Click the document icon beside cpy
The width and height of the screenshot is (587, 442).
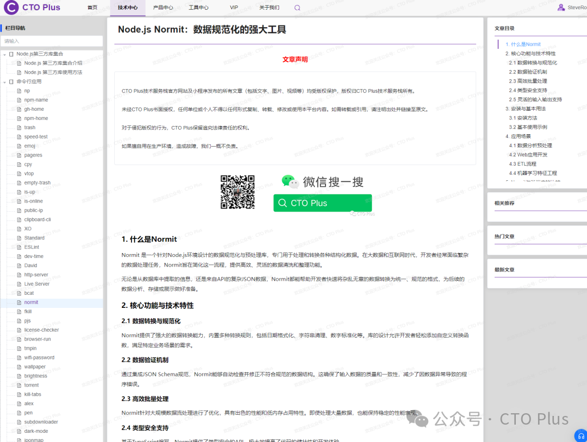click(x=19, y=164)
